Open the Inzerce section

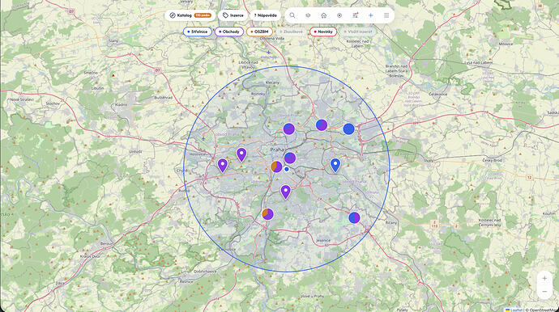tap(233, 15)
